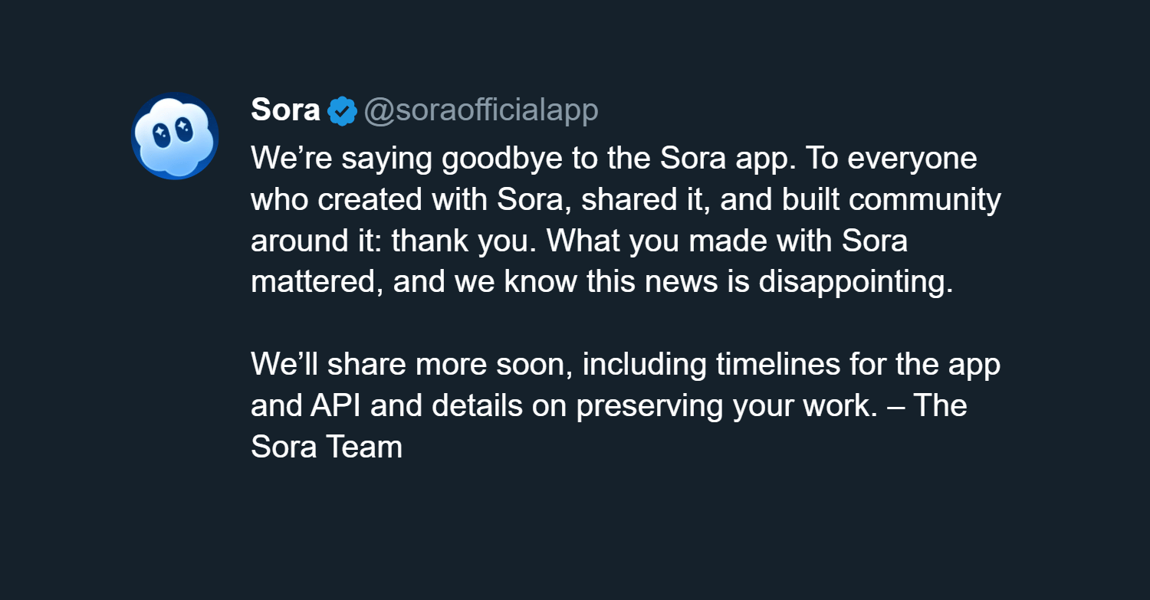Screen dimensions: 1150x600
Task: Click the word "timelines" in the post
Action: pos(778,365)
